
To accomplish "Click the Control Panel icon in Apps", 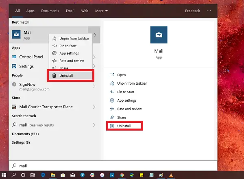I will point(14,57).
